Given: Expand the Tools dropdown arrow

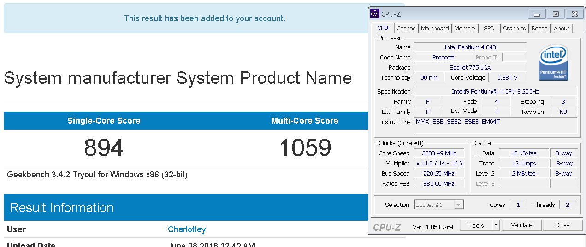Looking at the screenshot, I should tap(496, 225).
